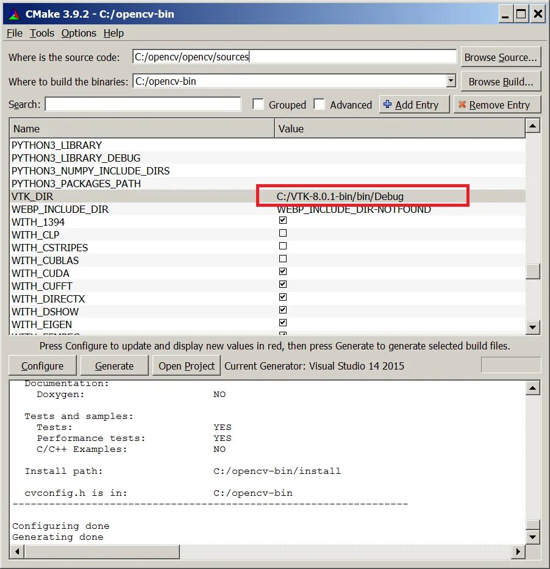Open the File menu
This screenshot has height=569, width=550.
(x=15, y=33)
